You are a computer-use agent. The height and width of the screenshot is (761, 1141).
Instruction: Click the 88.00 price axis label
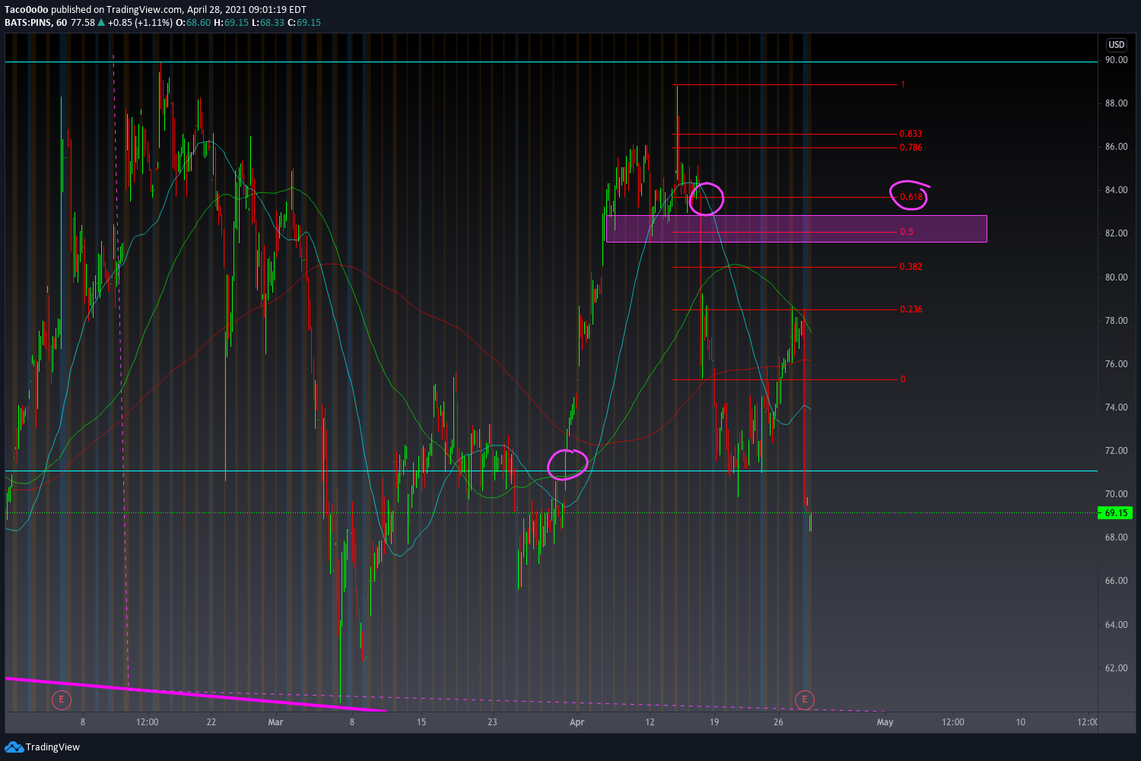click(x=1116, y=103)
